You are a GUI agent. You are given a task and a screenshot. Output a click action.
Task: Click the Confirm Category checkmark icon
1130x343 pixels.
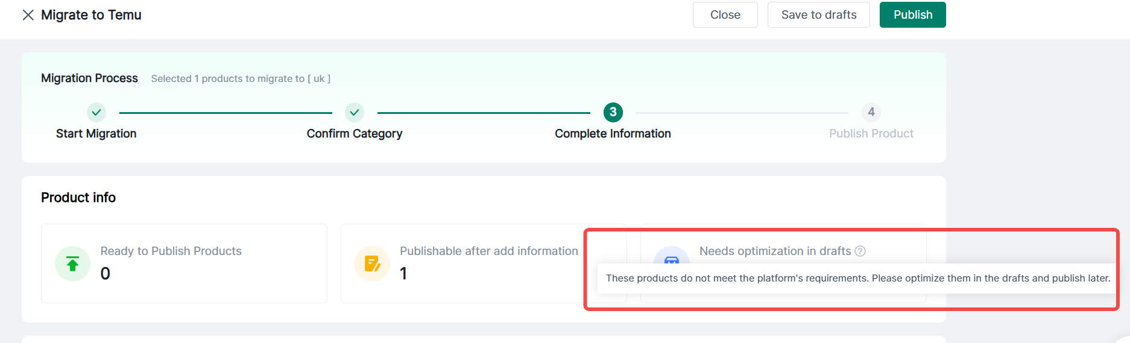[355, 112]
